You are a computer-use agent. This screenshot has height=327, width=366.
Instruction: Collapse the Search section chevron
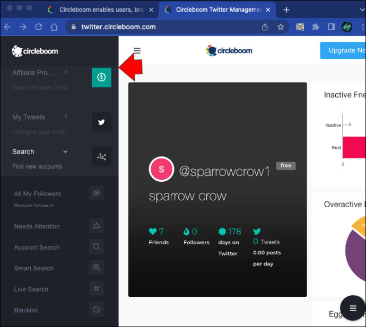(x=65, y=152)
